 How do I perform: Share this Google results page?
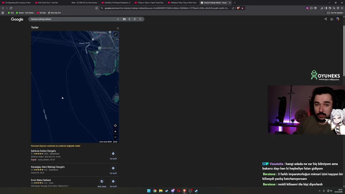coord(326,19)
